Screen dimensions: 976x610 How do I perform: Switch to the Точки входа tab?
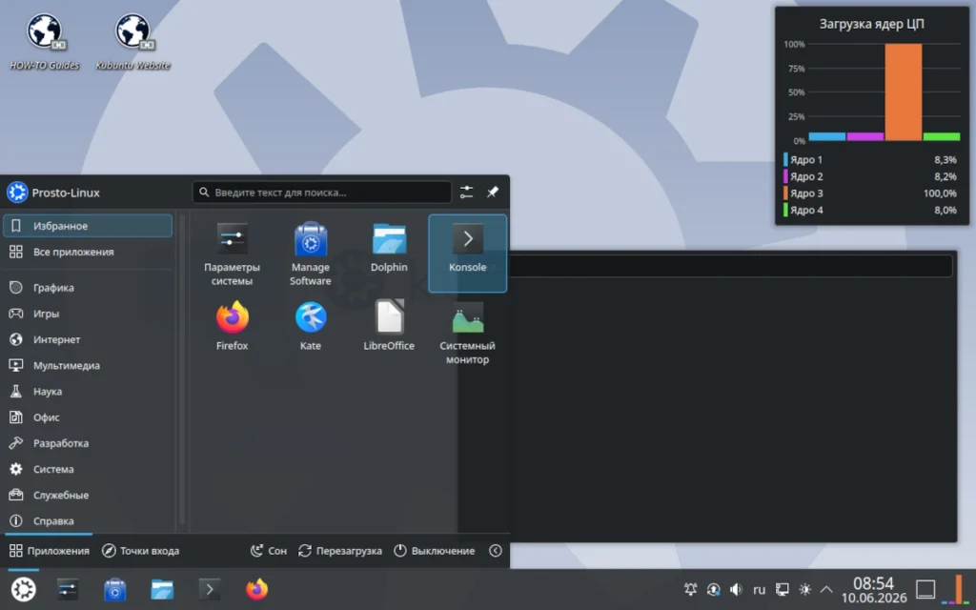coord(140,551)
